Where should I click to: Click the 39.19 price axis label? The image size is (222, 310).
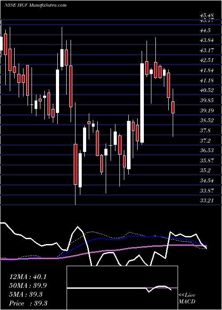207,111
